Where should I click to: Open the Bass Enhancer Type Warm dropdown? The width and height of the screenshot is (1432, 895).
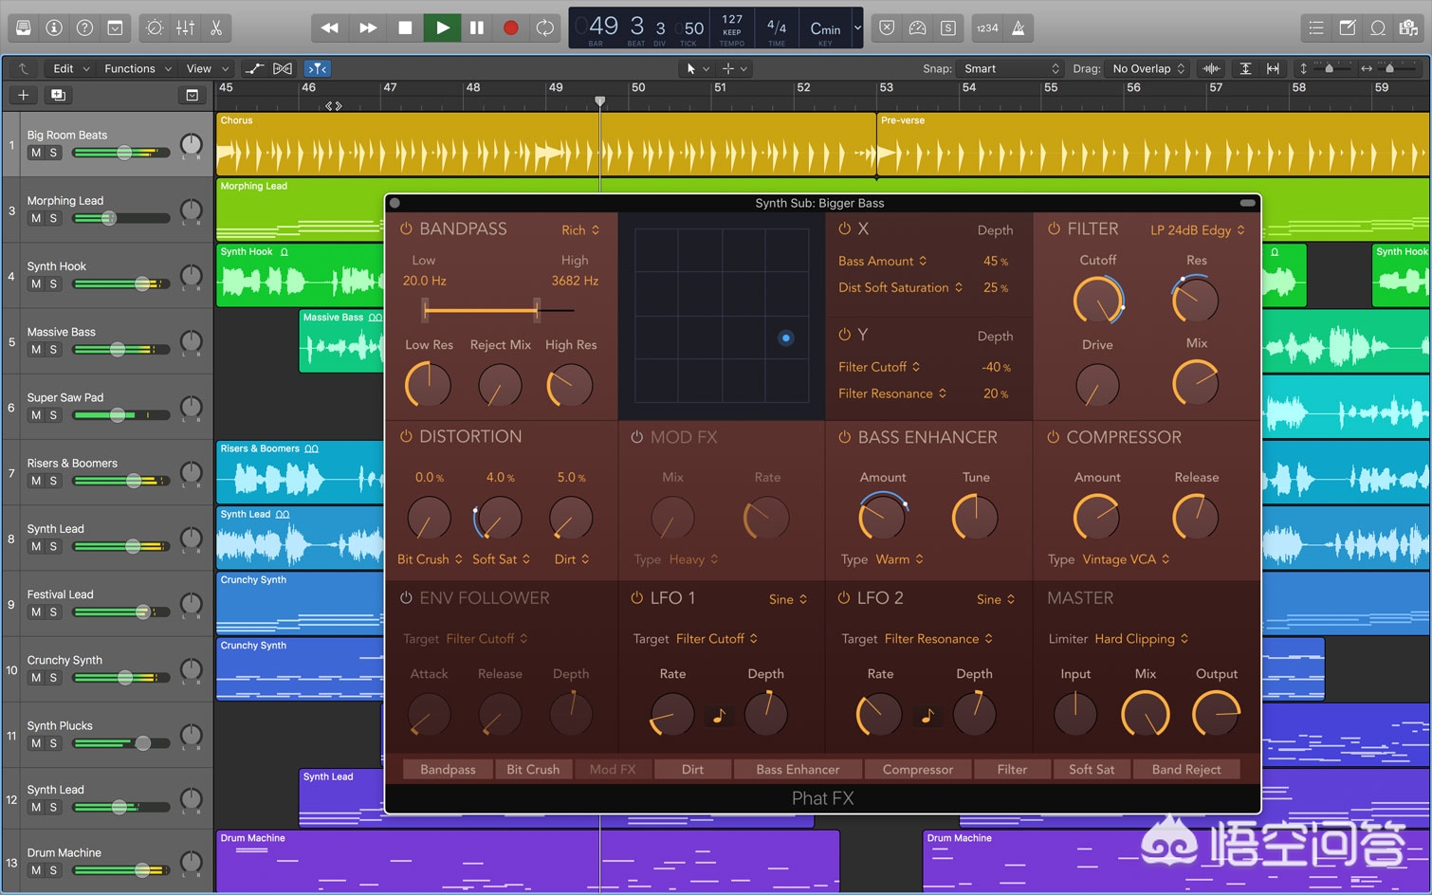pyautogui.click(x=900, y=559)
